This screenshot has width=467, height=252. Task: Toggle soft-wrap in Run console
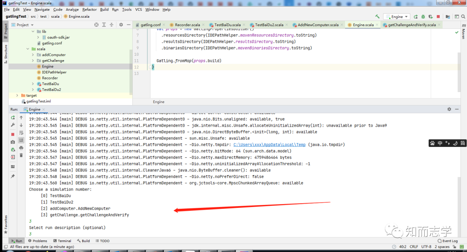[21, 133]
